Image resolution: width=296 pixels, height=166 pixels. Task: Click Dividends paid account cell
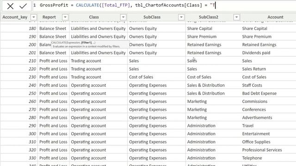tap(256, 53)
